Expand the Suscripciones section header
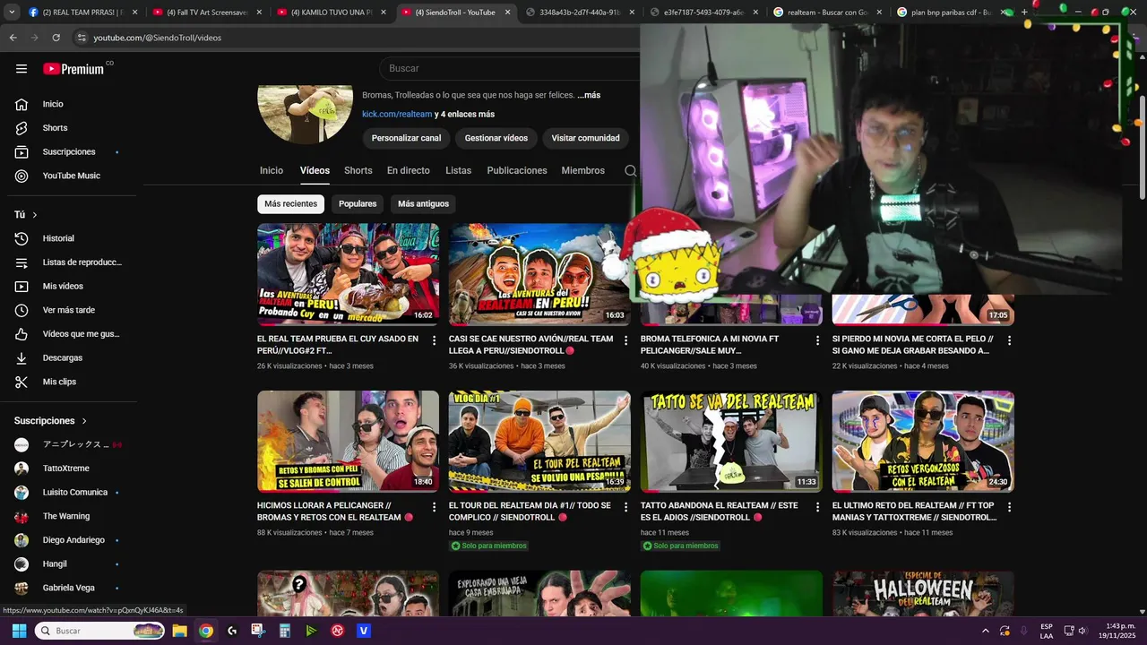Image resolution: width=1147 pixels, height=645 pixels. click(51, 421)
